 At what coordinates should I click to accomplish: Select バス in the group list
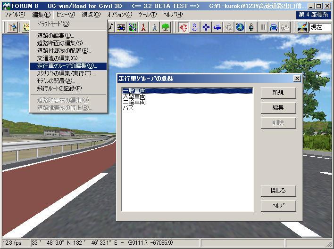coord(187,108)
